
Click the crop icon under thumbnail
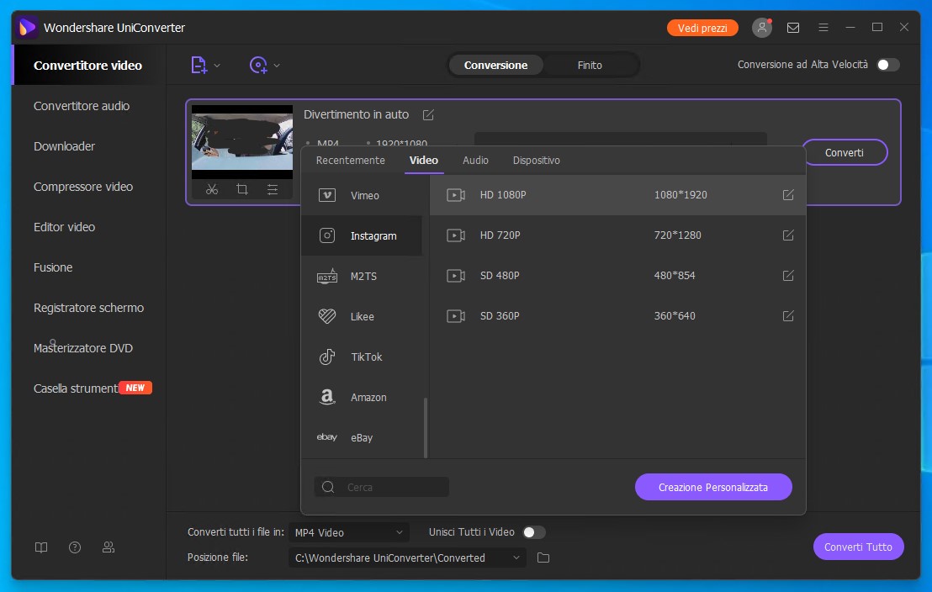(242, 189)
